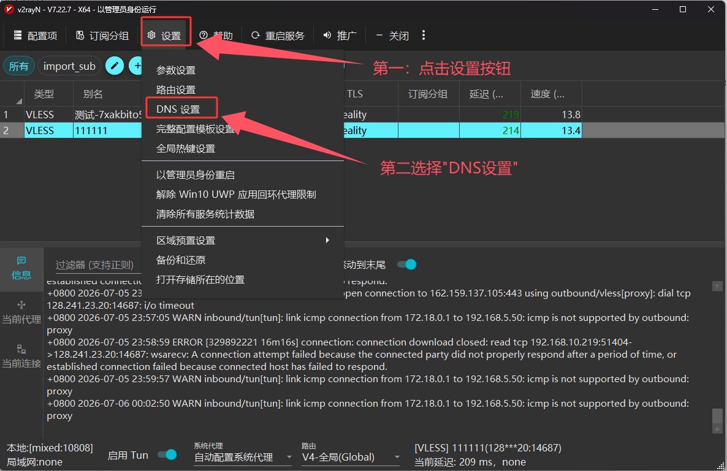Choose 路由设置 menu entry

pos(243,89)
